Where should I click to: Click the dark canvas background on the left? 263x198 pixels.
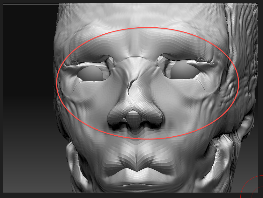click(x=26, y=95)
